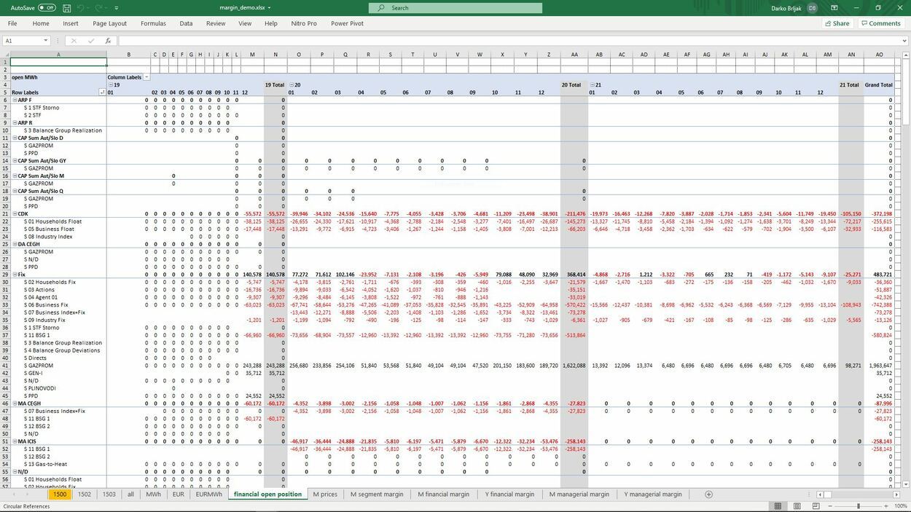The height and width of the screenshot is (512, 911).
Task: Switch to the M prices sheet tab
Action: (x=326, y=494)
